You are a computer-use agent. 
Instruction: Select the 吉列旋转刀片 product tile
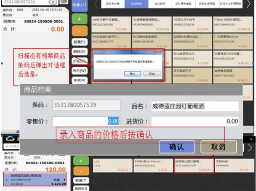pos(192,76)
